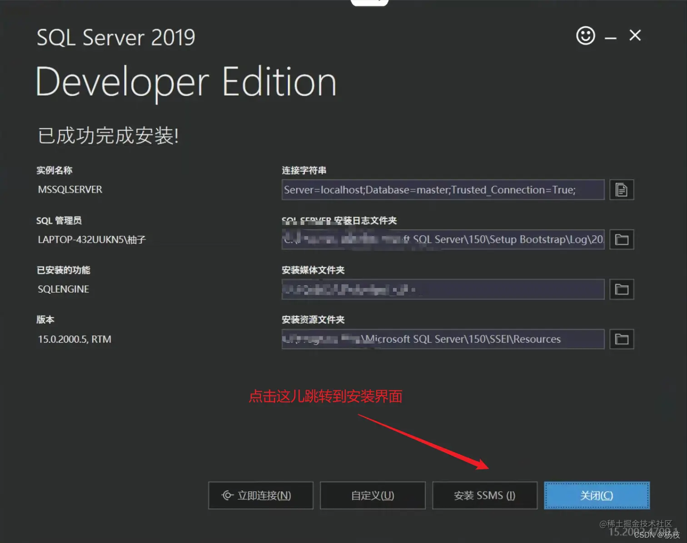Click the 安装媒体文件夹 label

[313, 270]
